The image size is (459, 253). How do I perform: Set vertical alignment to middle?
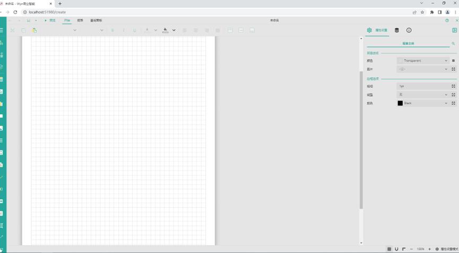point(241,30)
